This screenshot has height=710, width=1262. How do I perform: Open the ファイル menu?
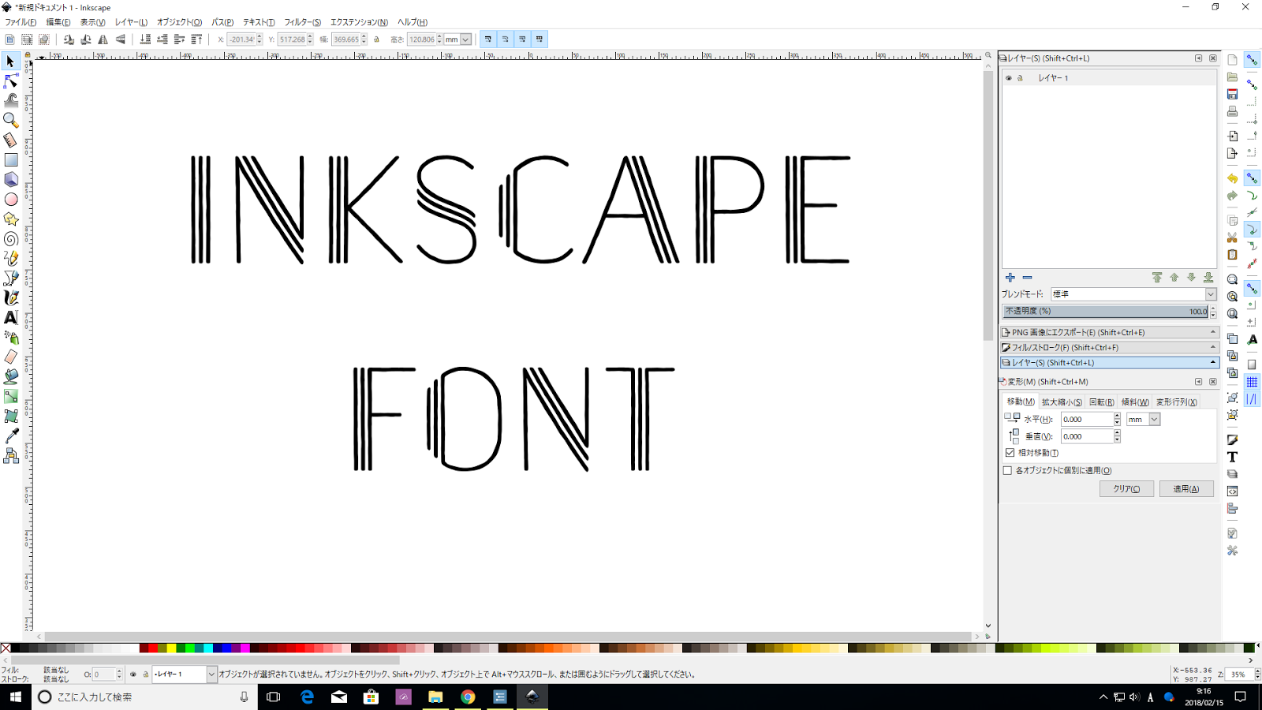pos(21,22)
